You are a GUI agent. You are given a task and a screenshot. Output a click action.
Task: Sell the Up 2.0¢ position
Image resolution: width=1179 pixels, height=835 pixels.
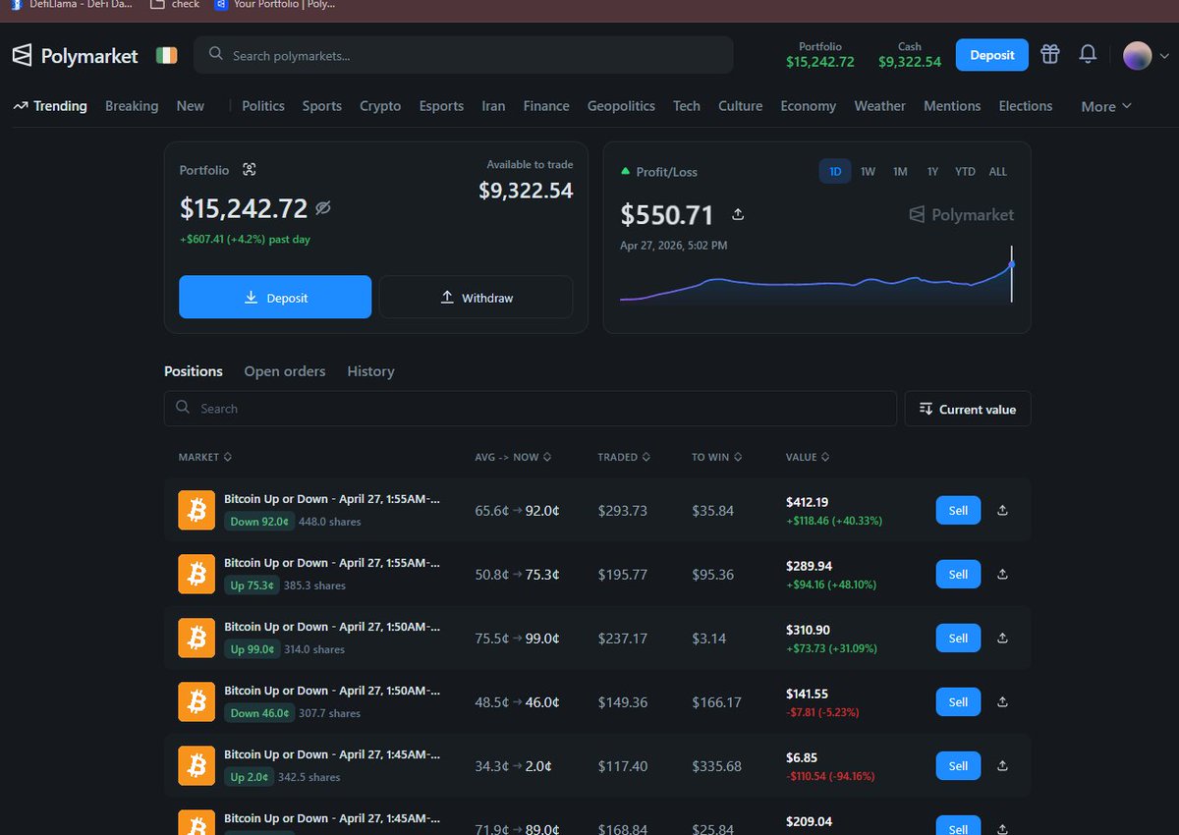coord(958,766)
